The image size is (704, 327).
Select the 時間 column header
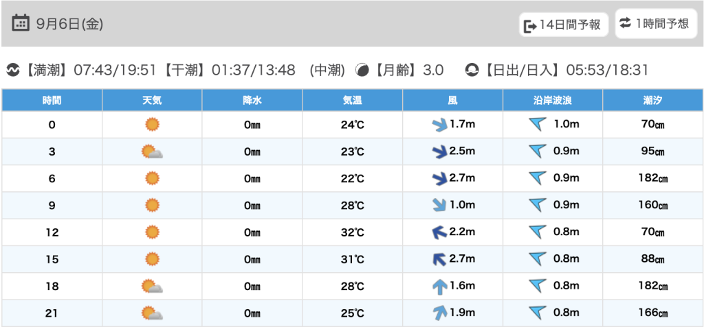click(x=52, y=100)
